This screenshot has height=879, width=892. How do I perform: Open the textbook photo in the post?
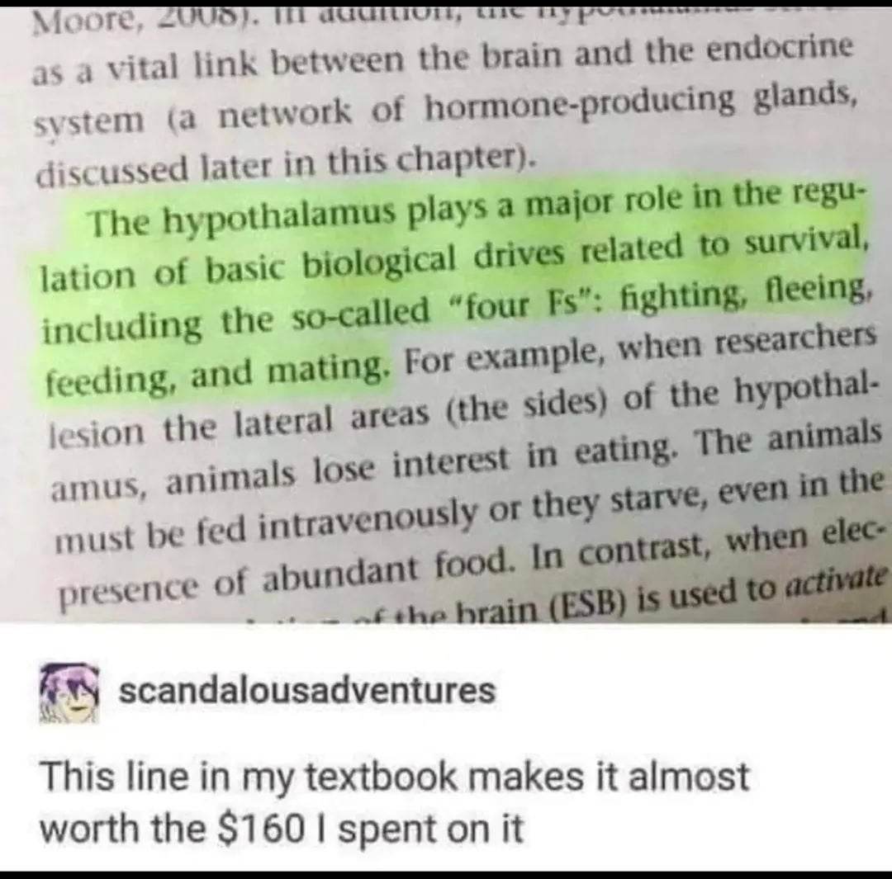tap(446, 312)
